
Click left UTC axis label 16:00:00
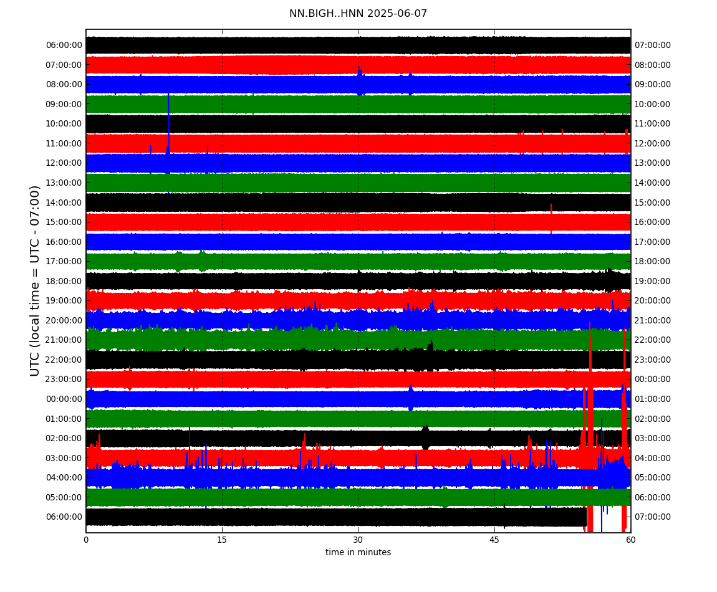64,242
